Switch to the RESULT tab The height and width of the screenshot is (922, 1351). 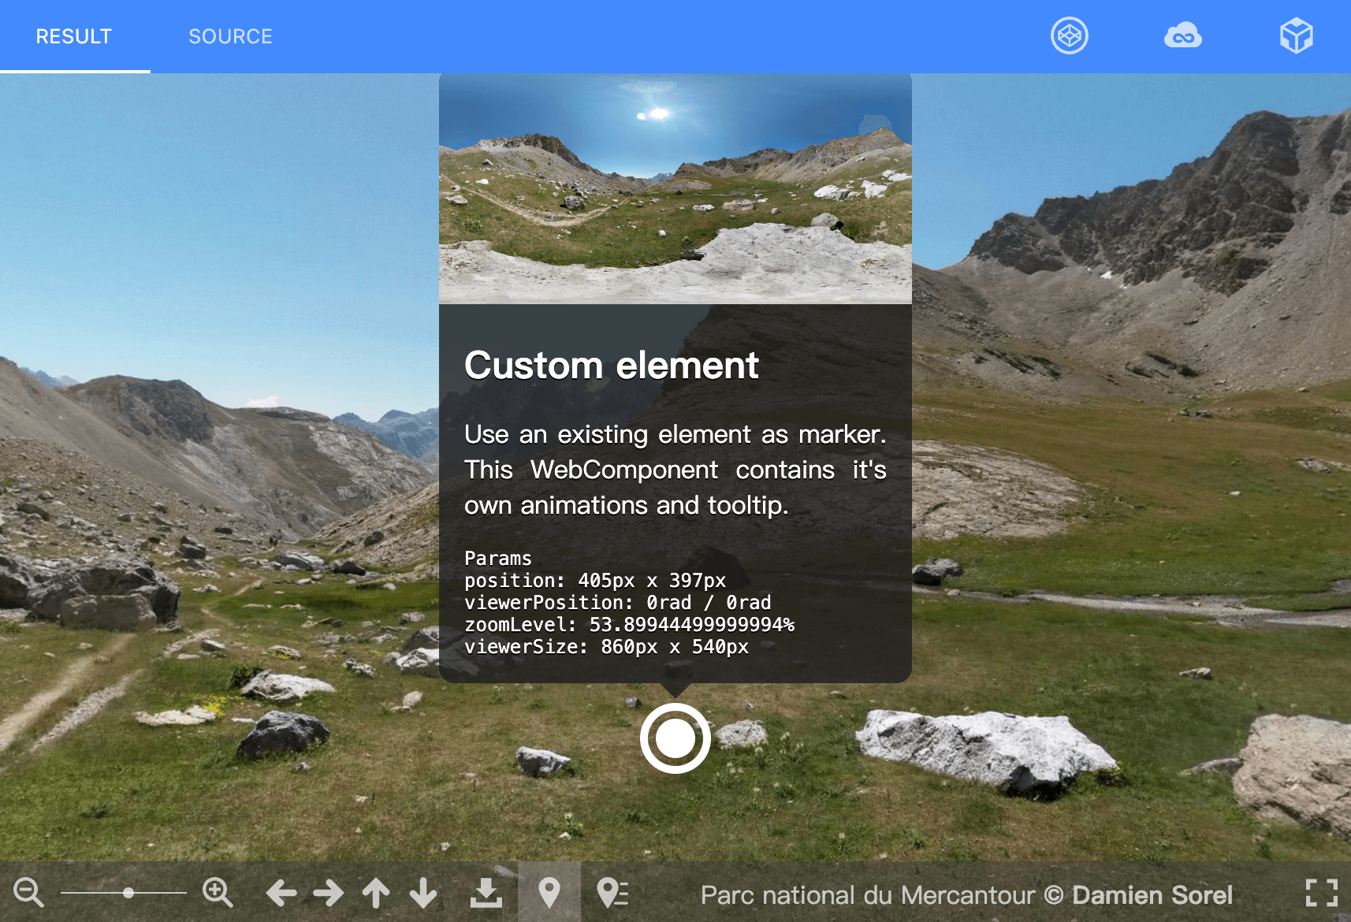[73, 35]
